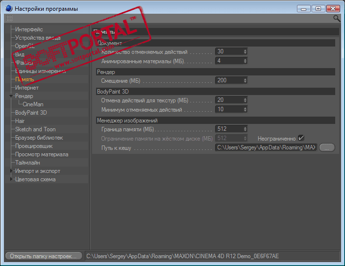Open Просмотр материала settings
The width and height of the screenshot is (345, 266).
point(42,154)
